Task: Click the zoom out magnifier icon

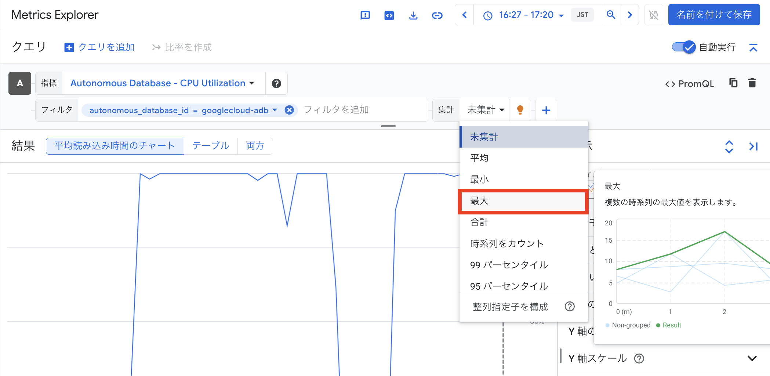Action: 611,15
